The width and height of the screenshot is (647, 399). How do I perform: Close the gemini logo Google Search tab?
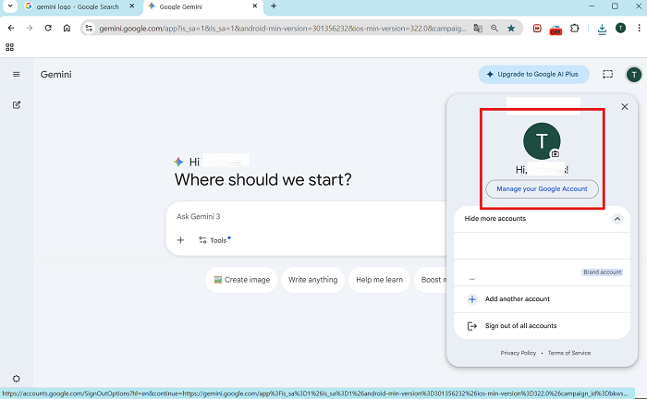tap(131, 6)
